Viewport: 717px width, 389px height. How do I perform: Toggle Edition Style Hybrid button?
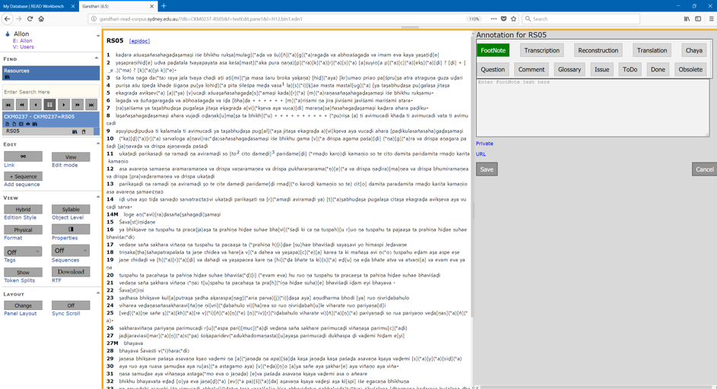[x=24, y=209]
